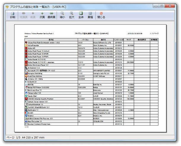Click the Avidemux row icon
The width and height of the screenshot is (181, 146).
tap(26, 79)
